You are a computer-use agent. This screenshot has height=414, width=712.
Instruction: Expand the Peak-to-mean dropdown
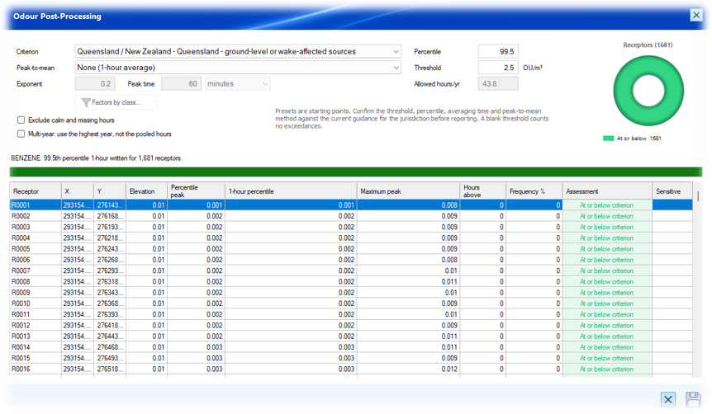click(x=238, y=68)
